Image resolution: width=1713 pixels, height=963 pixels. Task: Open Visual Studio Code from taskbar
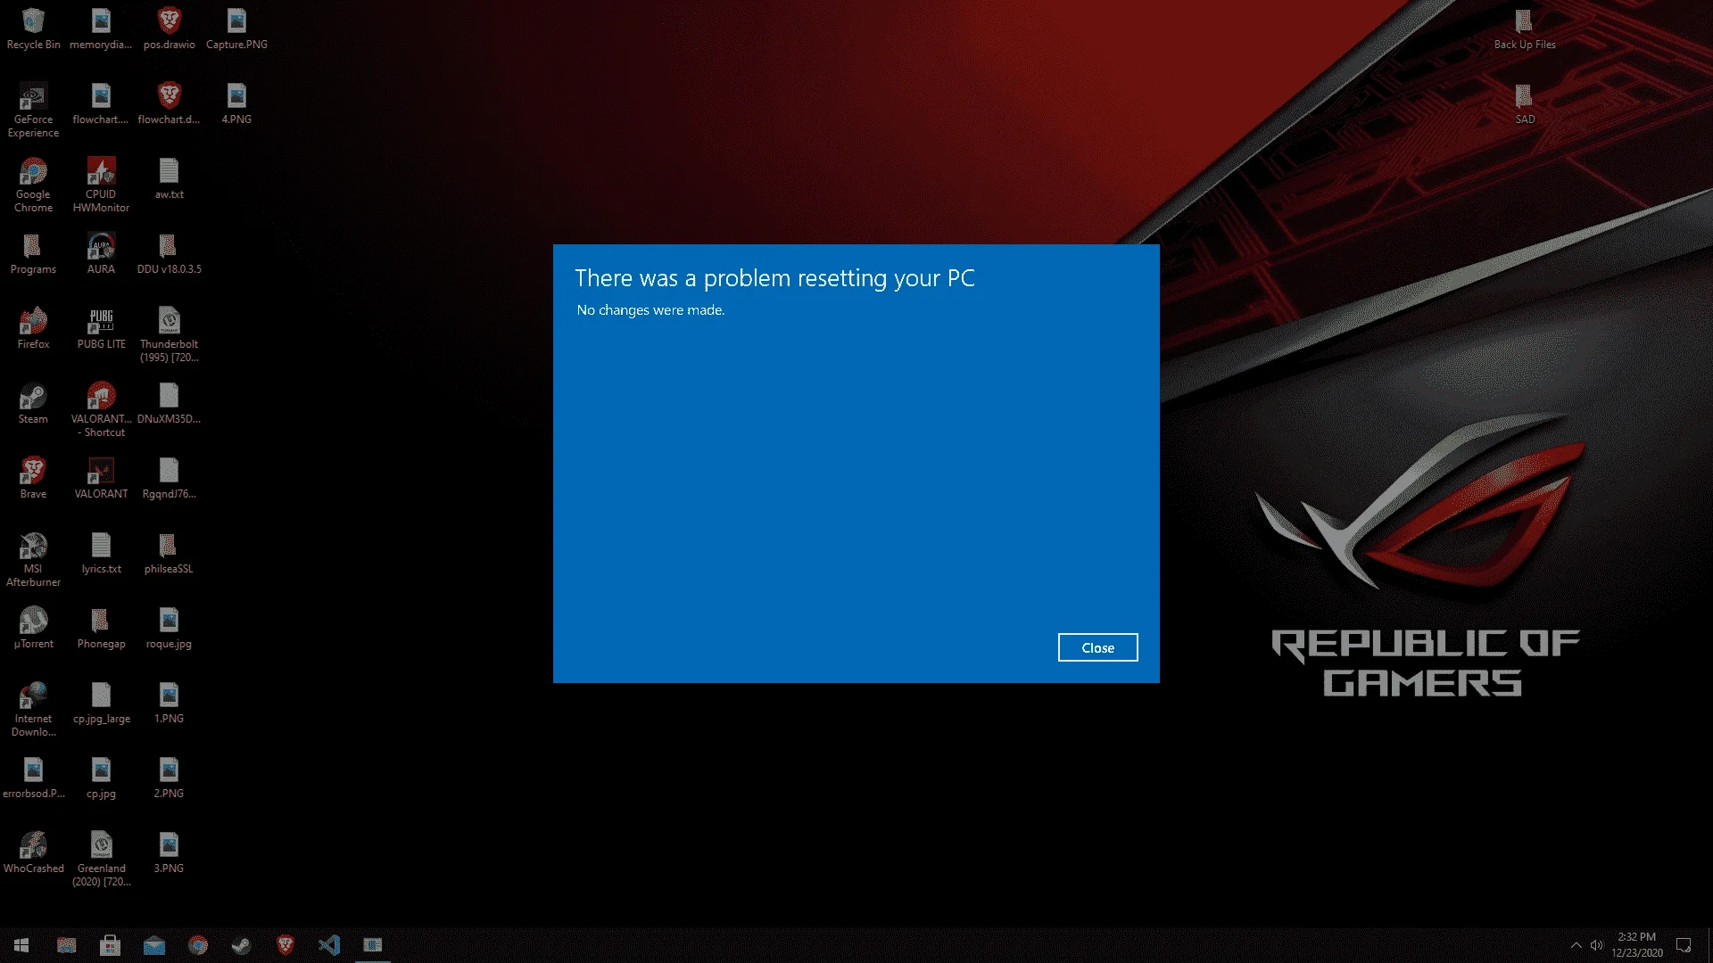pyautogui.click(x=329, y=945)
